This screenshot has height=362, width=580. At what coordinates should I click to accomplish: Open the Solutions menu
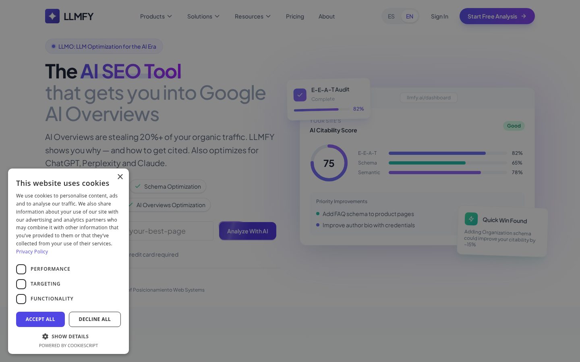coord(203,16)
